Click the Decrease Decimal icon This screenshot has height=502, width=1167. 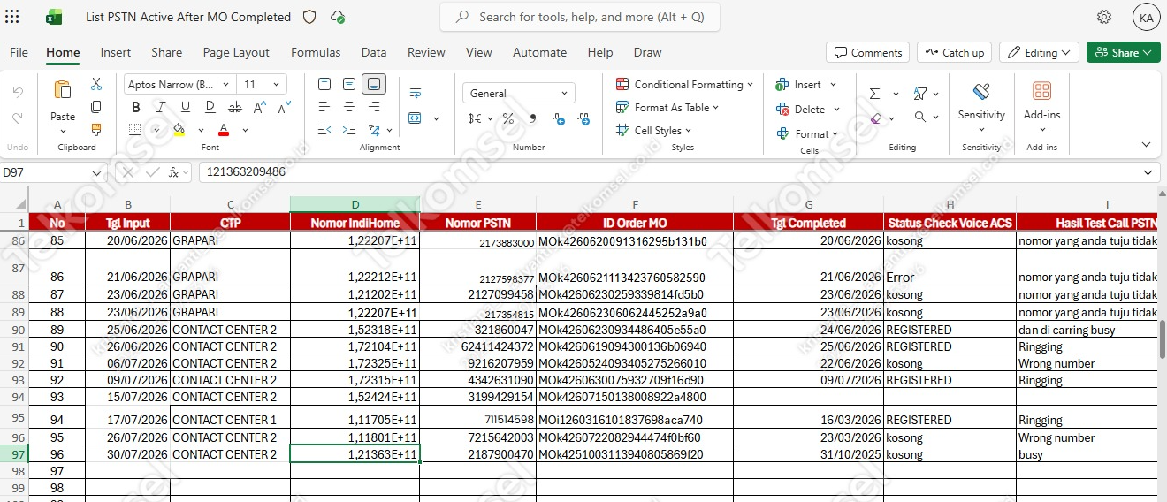pyautogui.click(x=583, y=118)
